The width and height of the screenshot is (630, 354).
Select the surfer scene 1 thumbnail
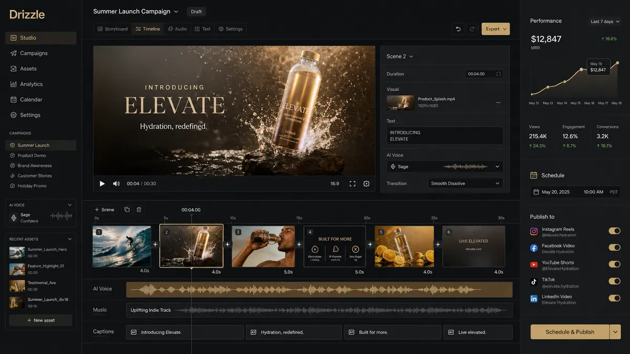coord(122,246)
